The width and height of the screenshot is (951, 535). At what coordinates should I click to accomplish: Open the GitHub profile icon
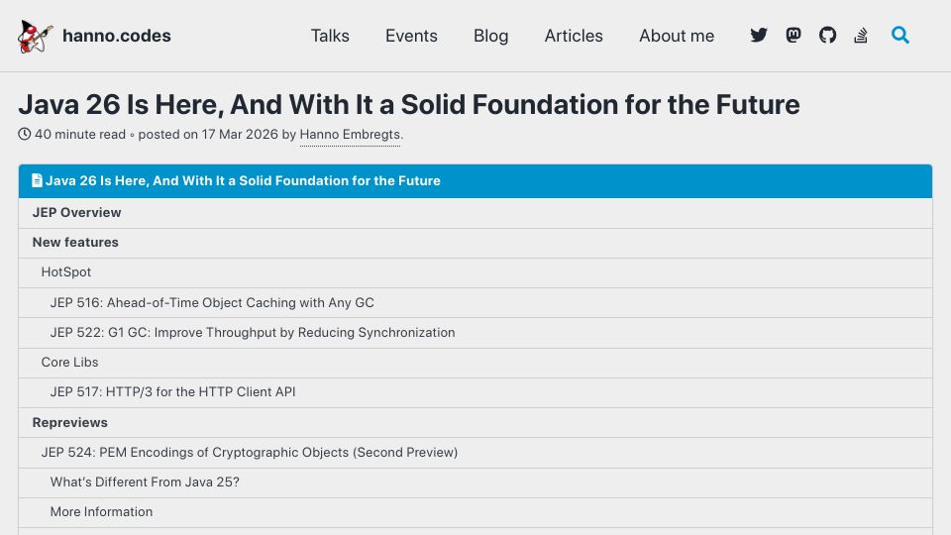pyautogui.click(x=827, y=36)
